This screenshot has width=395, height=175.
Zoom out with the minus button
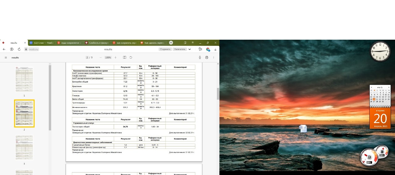coord(101,58)
